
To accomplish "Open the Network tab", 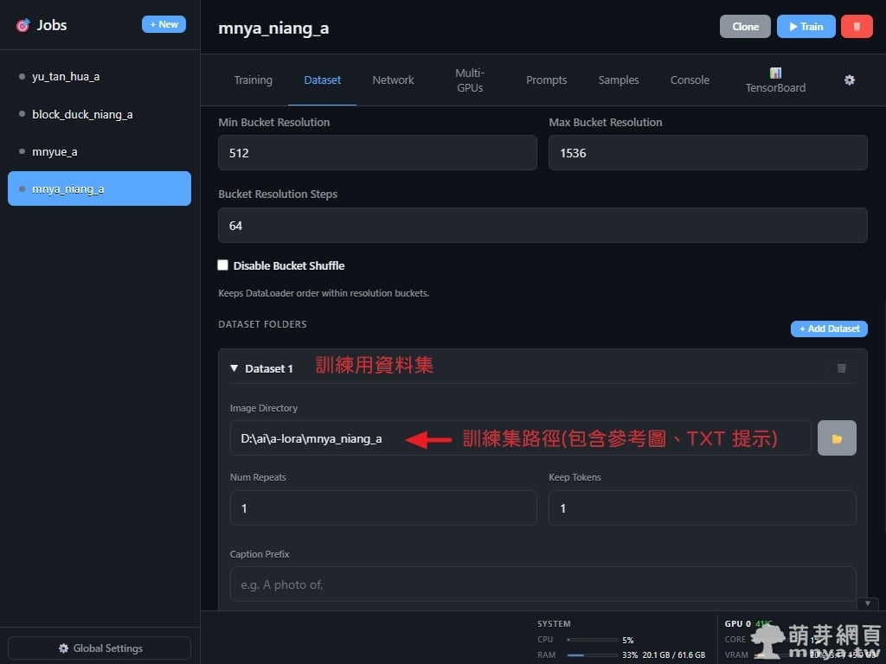I will [393, 80].
